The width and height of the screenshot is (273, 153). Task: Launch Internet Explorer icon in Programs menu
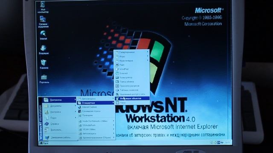point(80,107)
